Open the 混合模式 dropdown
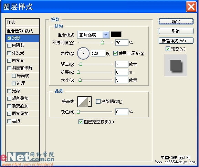Viewport: 199px width, 167px height. pos(93,35)
